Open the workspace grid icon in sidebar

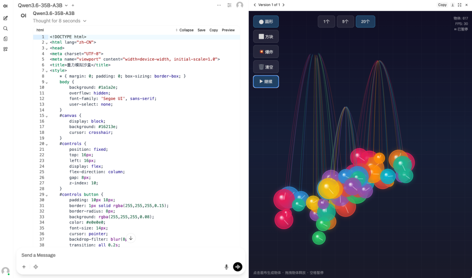click(x=5, y=49)
